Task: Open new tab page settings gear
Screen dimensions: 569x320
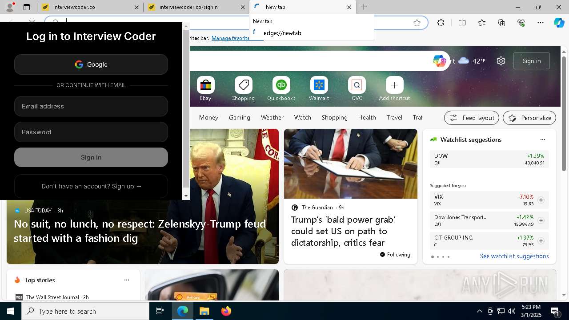Action: [501, 61]
